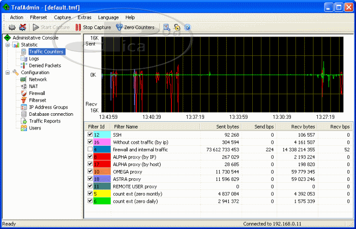The height and width of the screenshot is (229, 356).
Task: Collapse the Configuration tree node
Action: point(8,73)
